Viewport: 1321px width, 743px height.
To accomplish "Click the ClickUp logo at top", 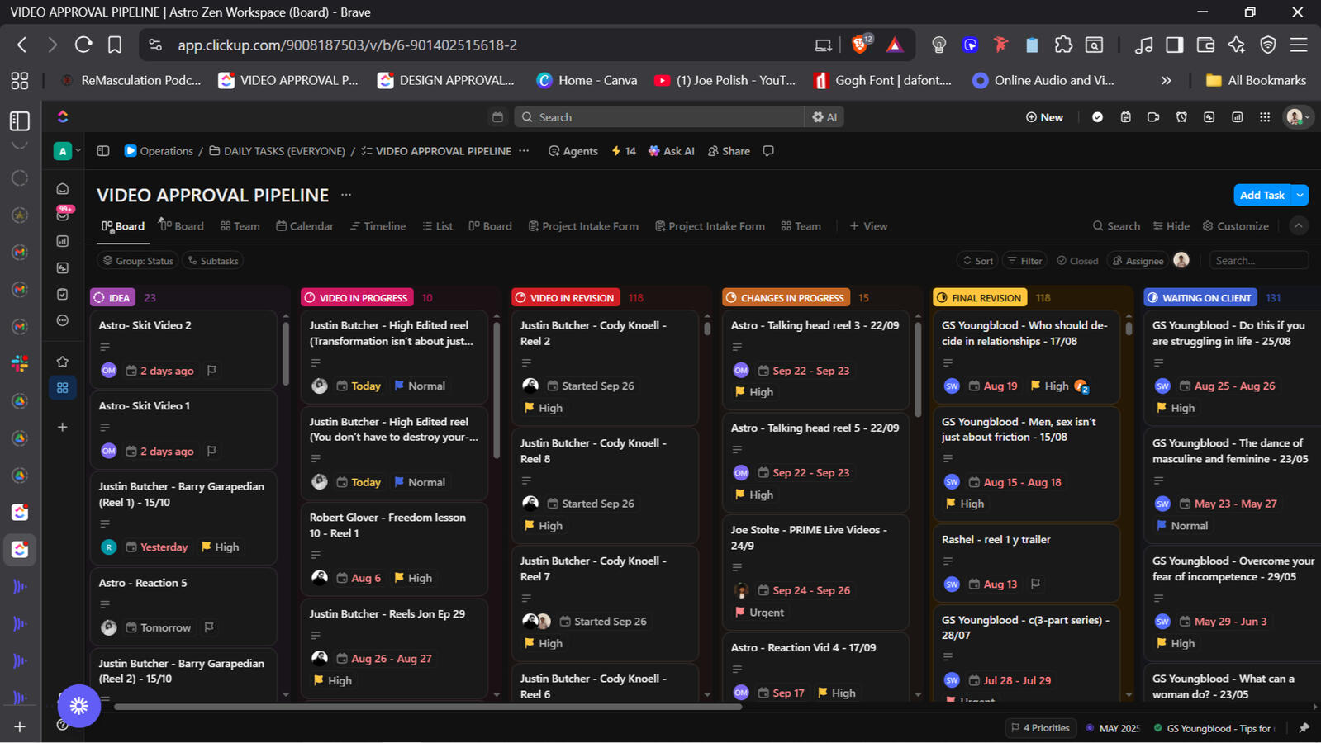I will [x=63, y=117].
